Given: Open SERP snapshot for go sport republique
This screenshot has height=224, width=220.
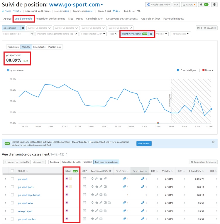Looking at the screenshot, I should pyautogui.click(x=84, y=195).
